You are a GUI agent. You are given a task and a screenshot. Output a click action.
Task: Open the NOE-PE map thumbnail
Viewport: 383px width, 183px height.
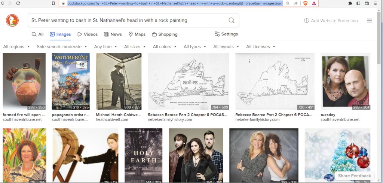(x=189, y=81)
